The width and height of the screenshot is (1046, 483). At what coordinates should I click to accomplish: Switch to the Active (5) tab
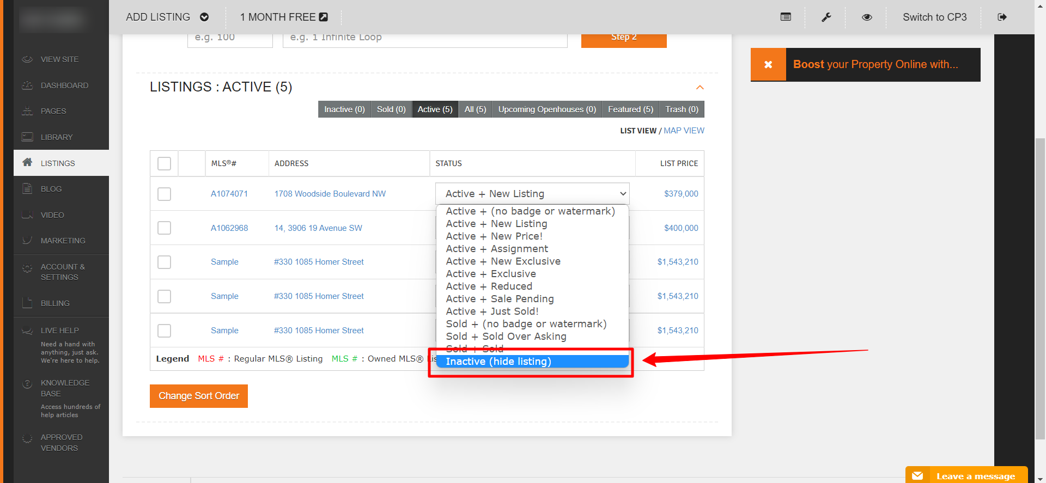point(435,109)
